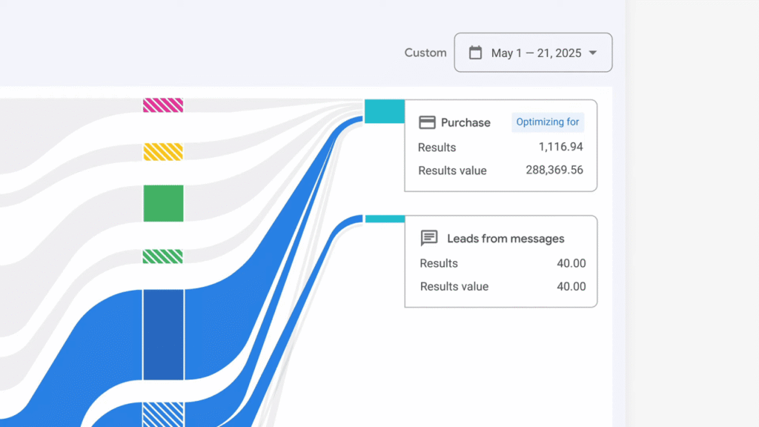Click the message icon on Leads from messages card
Image resolution: width=759 pixels, height=427 pixels.
coord(430,238)
